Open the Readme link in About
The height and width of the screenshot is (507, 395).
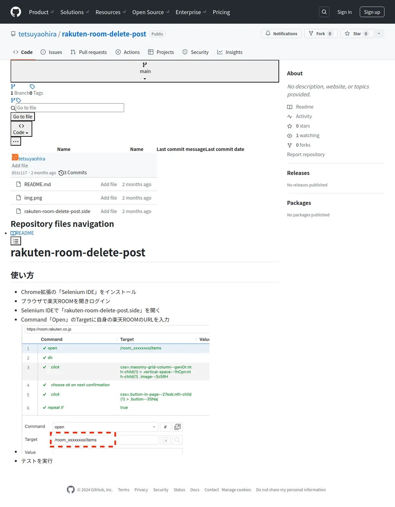[300, 107]
